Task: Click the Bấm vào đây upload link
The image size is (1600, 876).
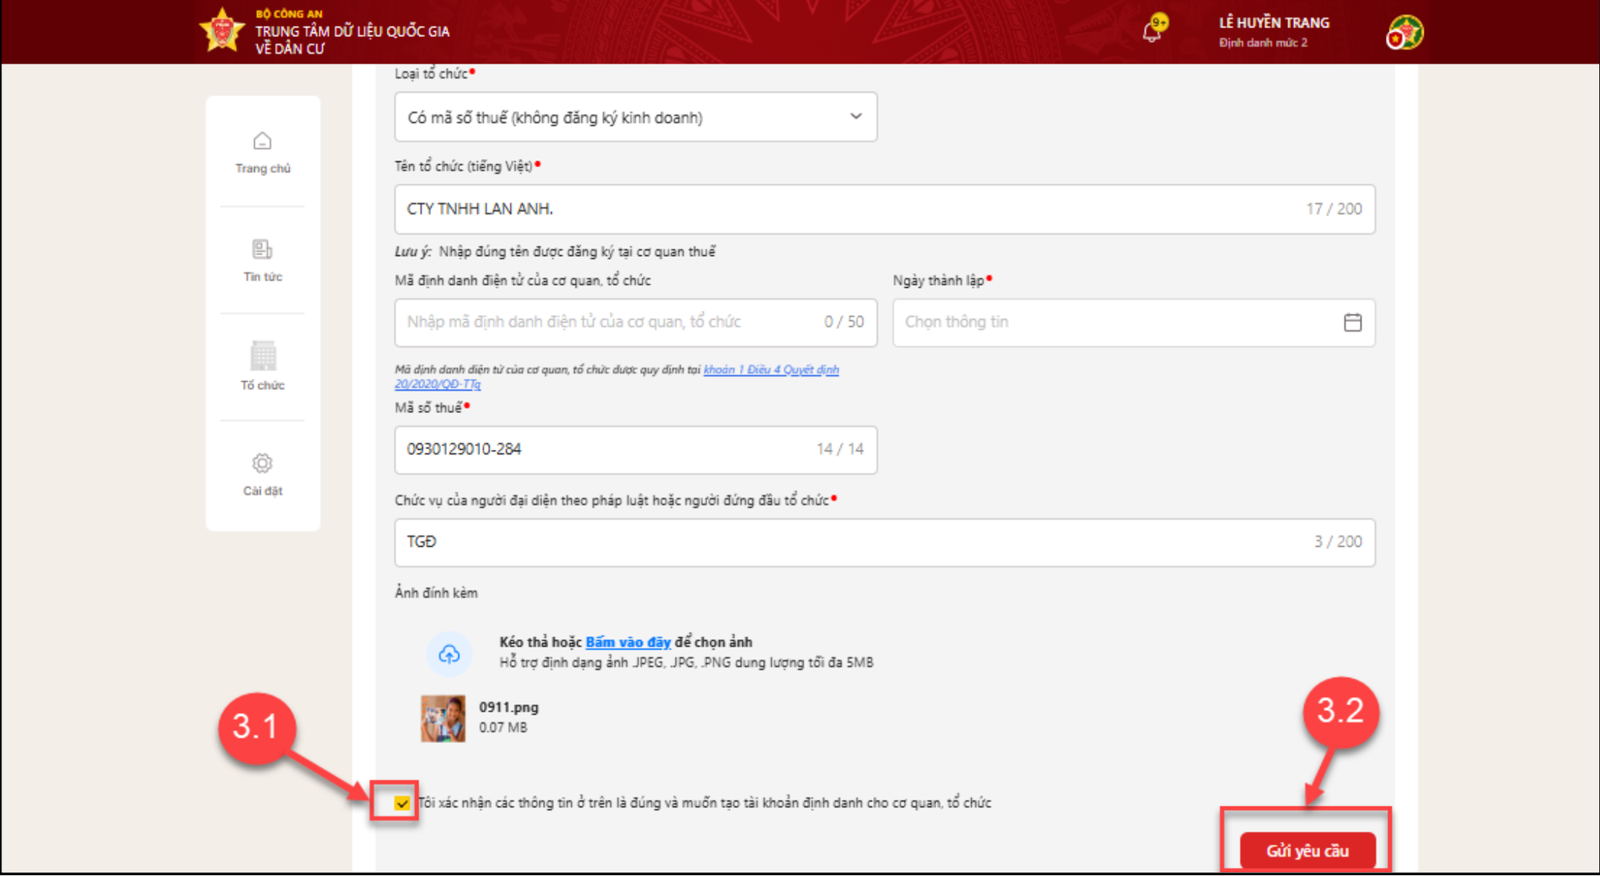Action: point(628,642)
